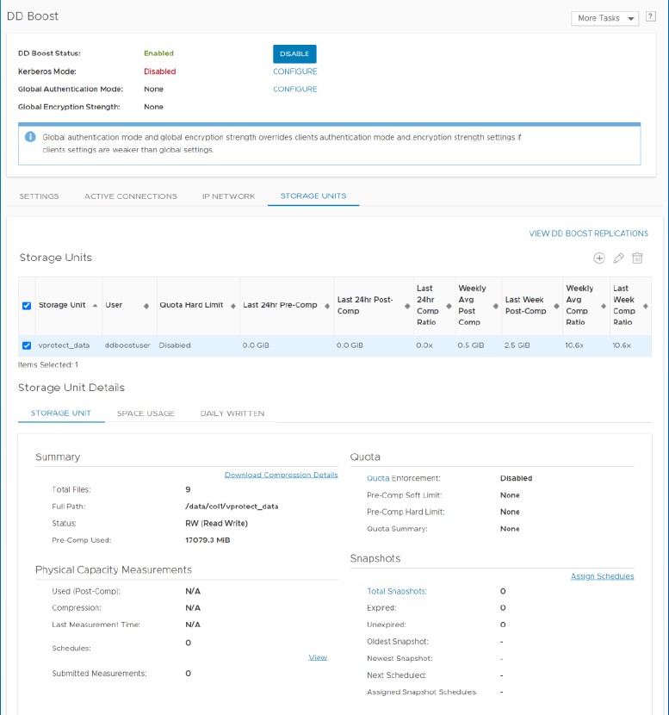
Task: Click the Assign Schedules link
Action: pos(602,576)
